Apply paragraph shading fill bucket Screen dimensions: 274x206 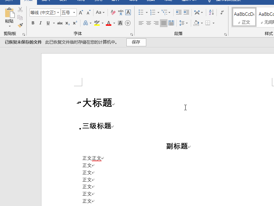[x=196, y=23]
